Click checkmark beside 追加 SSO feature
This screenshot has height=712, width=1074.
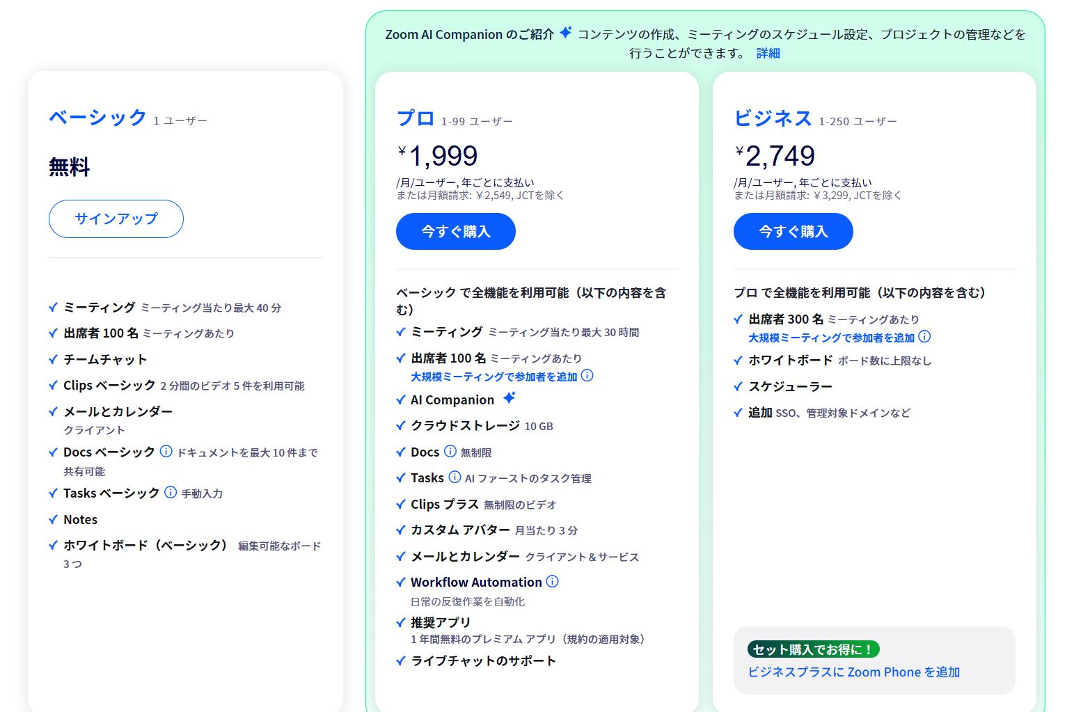pos(738,413)
